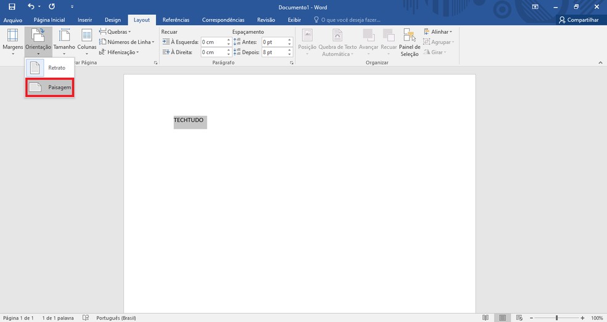Click the Posição button
The width and height of the screenshot is (607, 322).
click(307, 42)
